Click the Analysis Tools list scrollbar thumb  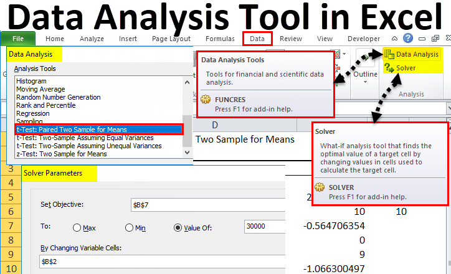coord(188,131)
